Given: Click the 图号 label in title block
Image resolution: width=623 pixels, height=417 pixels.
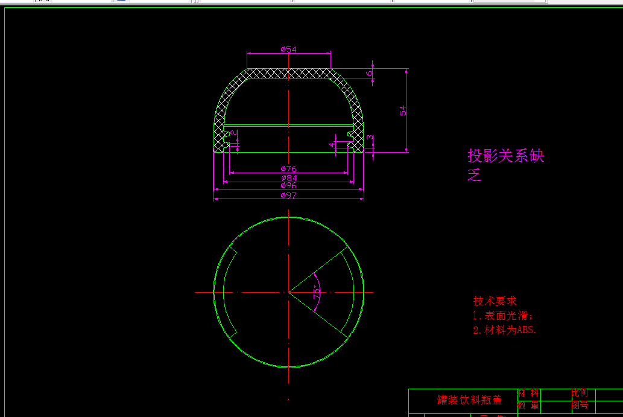Looking at the screenshot, I should (580, 406).
